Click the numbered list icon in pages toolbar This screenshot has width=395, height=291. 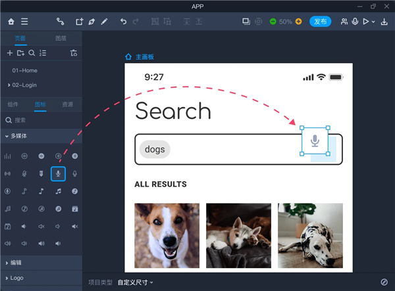coord(43,53)
